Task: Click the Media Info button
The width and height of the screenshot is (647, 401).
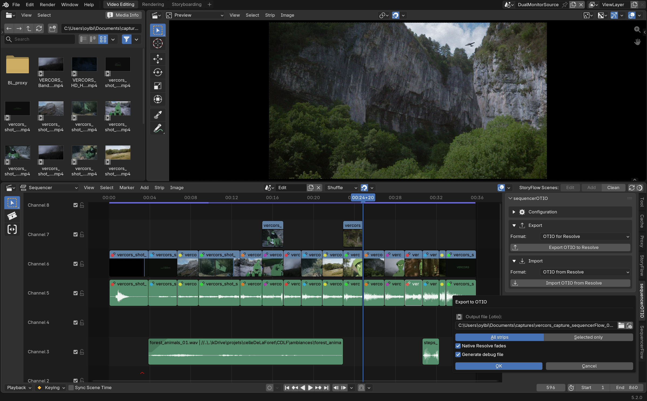Action: coord(124,15)
